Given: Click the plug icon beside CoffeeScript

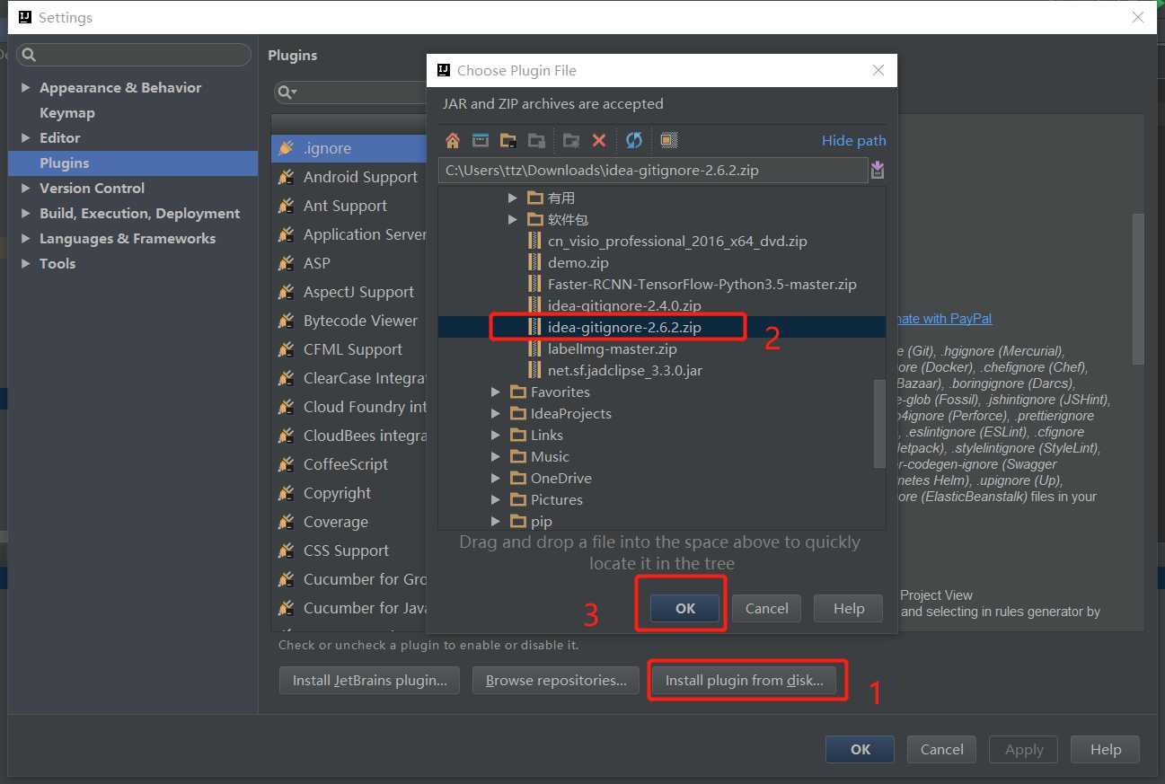Looking at the screenshot, I should (287, 464).
